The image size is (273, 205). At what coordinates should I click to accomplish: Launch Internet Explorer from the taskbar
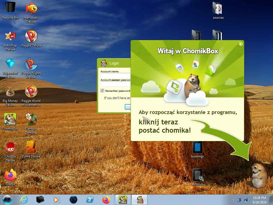point(24,200)
